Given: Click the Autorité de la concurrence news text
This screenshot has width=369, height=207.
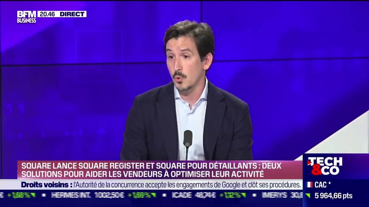Looking at the screenshot, I should pos(187,185).
